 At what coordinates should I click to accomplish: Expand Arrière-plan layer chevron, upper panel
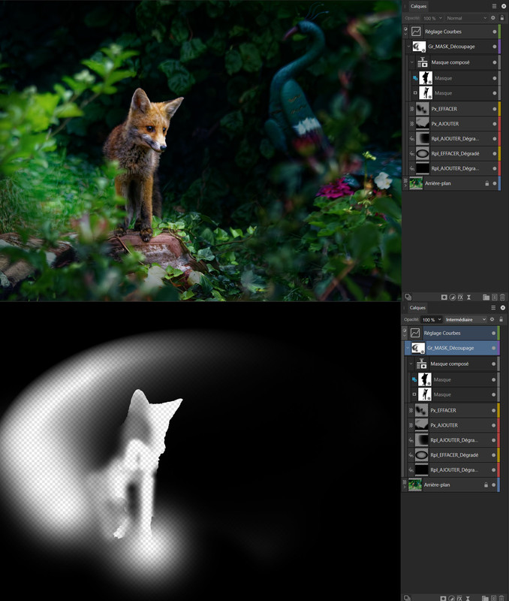pyautogui.click(x=406, y=186)
